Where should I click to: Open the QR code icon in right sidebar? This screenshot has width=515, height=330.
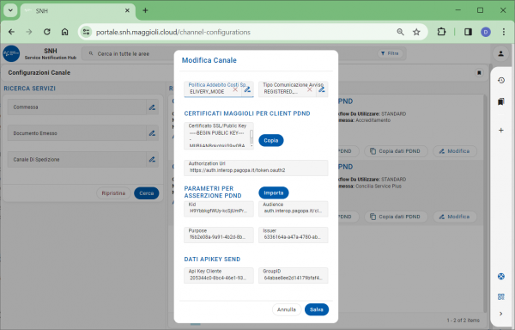click(501, 296)
